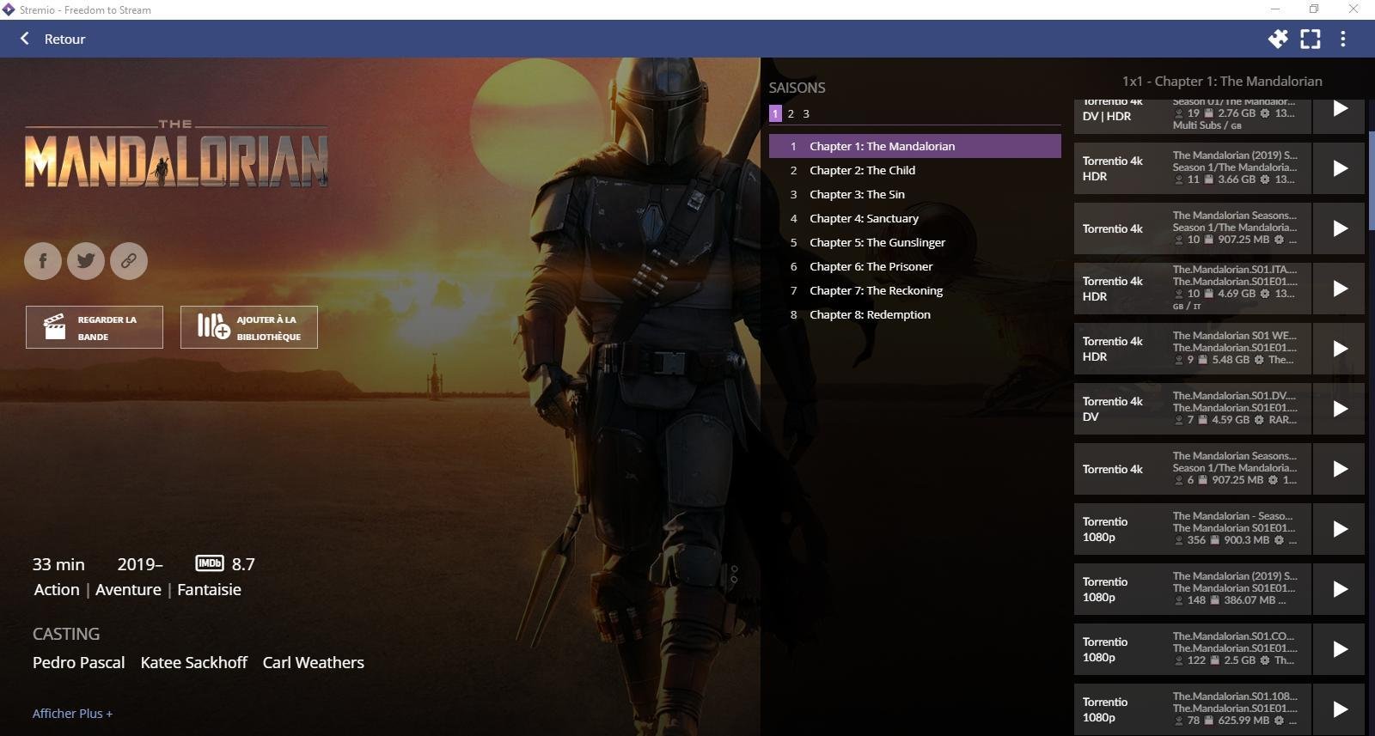Click the Mandalorian title logo
The height and width of the screenshot is (736, 1375).
[176, 155]
